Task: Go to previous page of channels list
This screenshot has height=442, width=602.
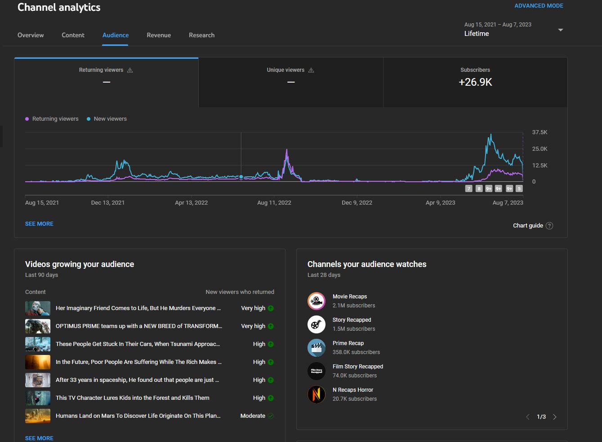Action: tap(528, 417)
